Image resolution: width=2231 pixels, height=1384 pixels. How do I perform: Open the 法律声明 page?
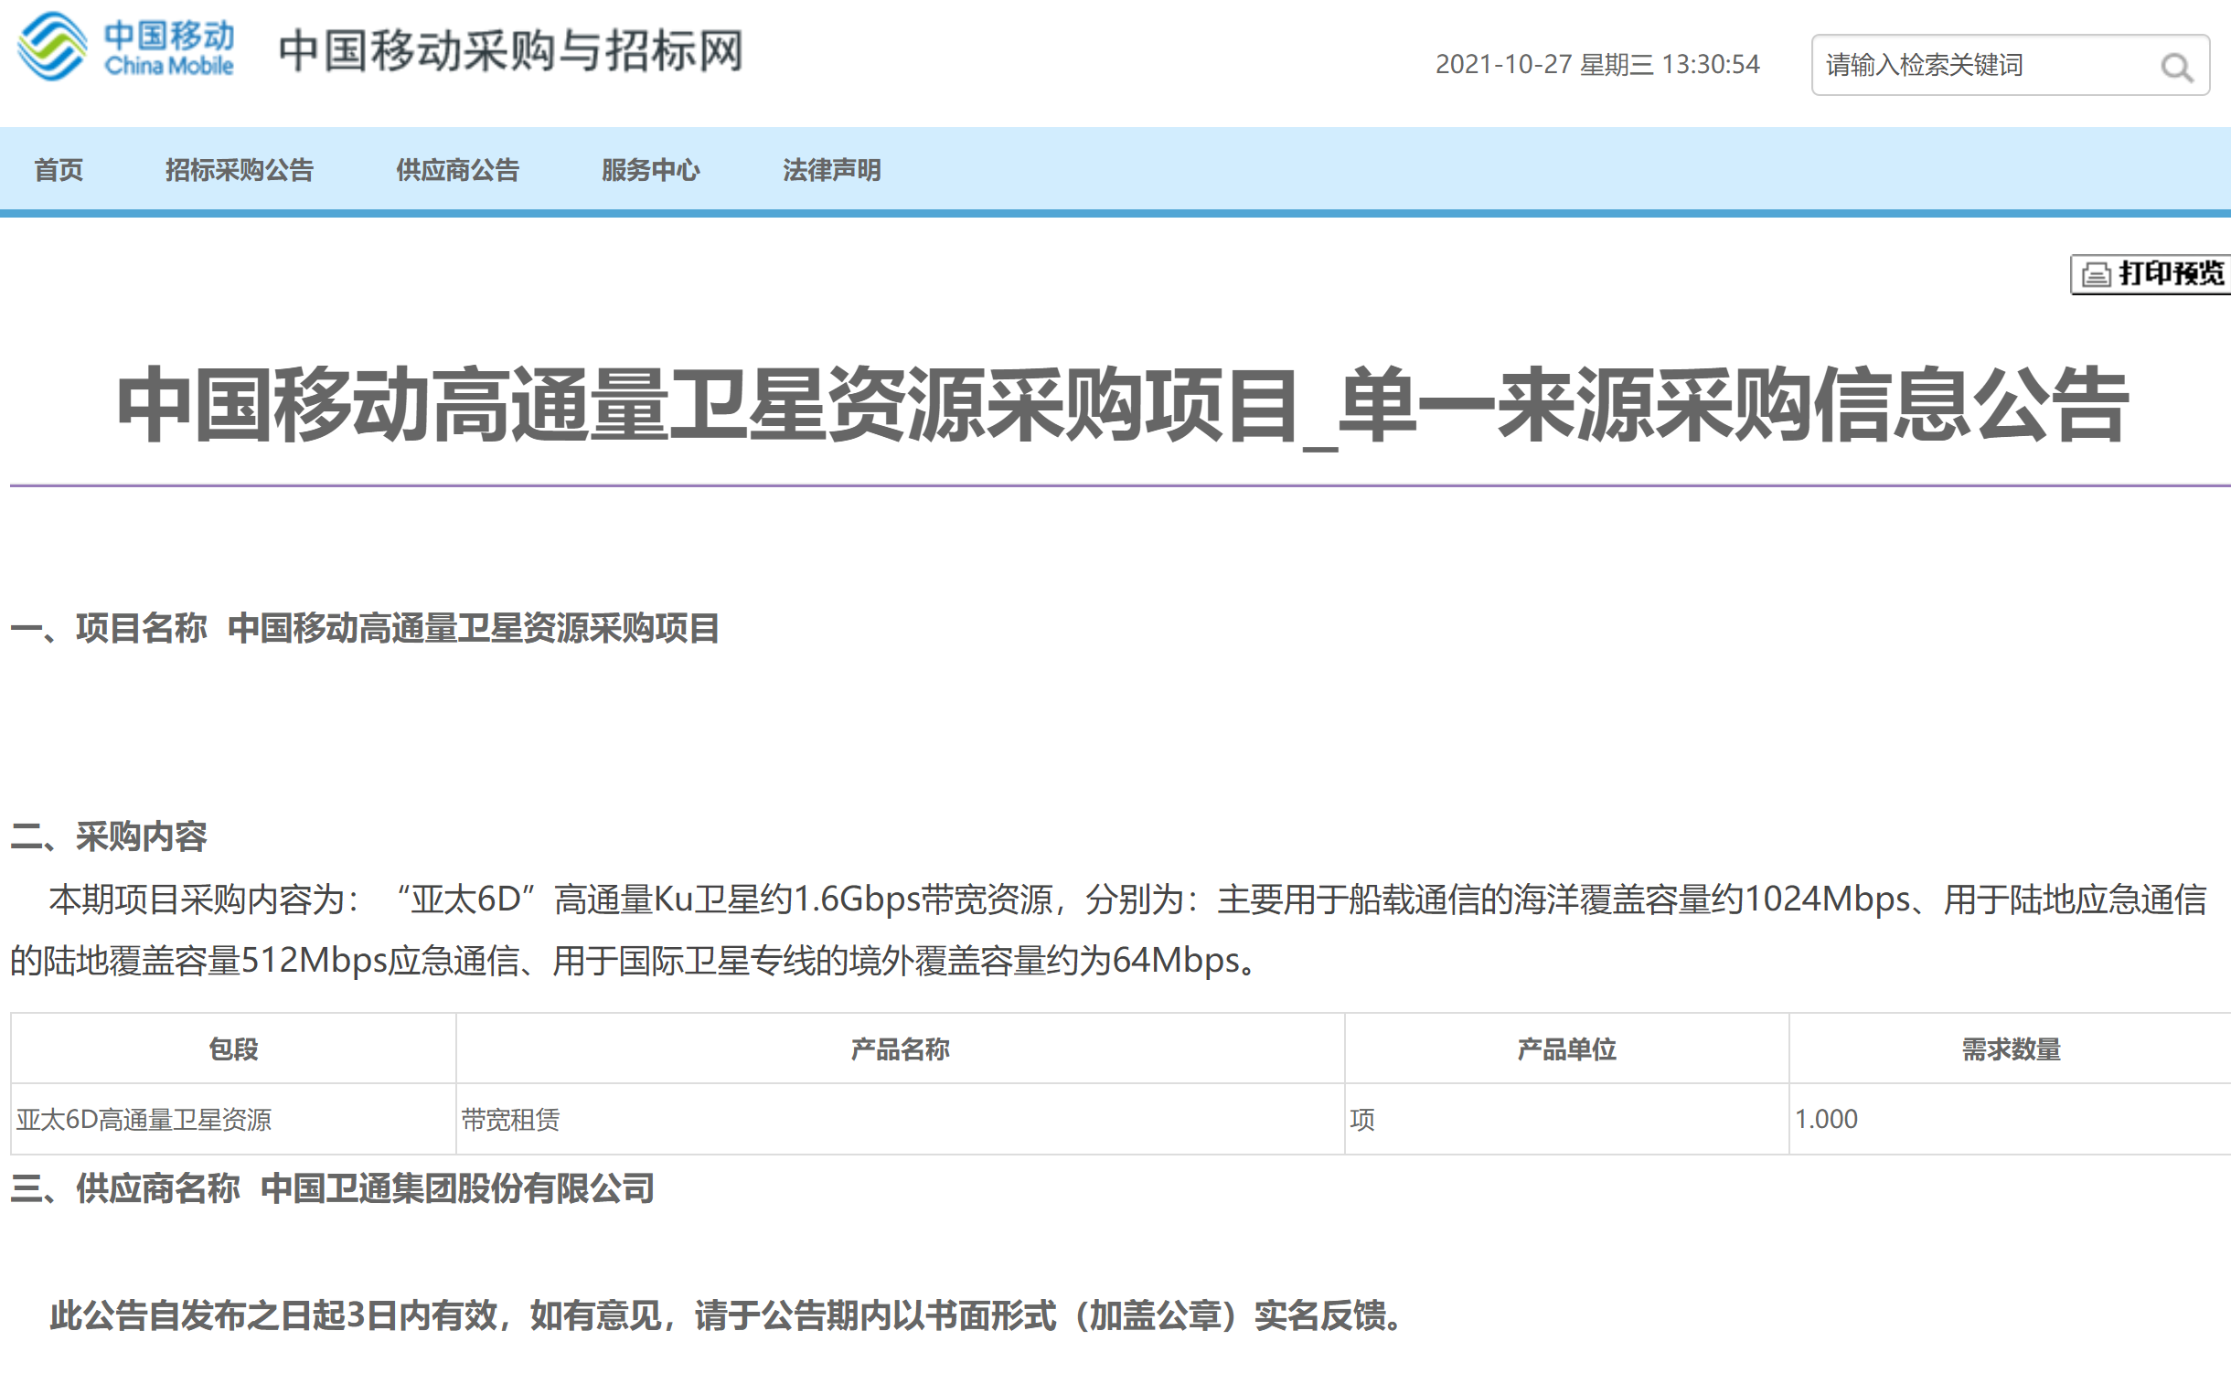coord(831,170)
